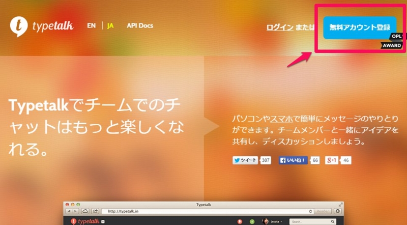407x225 pixels.
Task: Click the share icon in browser mockup
Action: pos(95,211)
